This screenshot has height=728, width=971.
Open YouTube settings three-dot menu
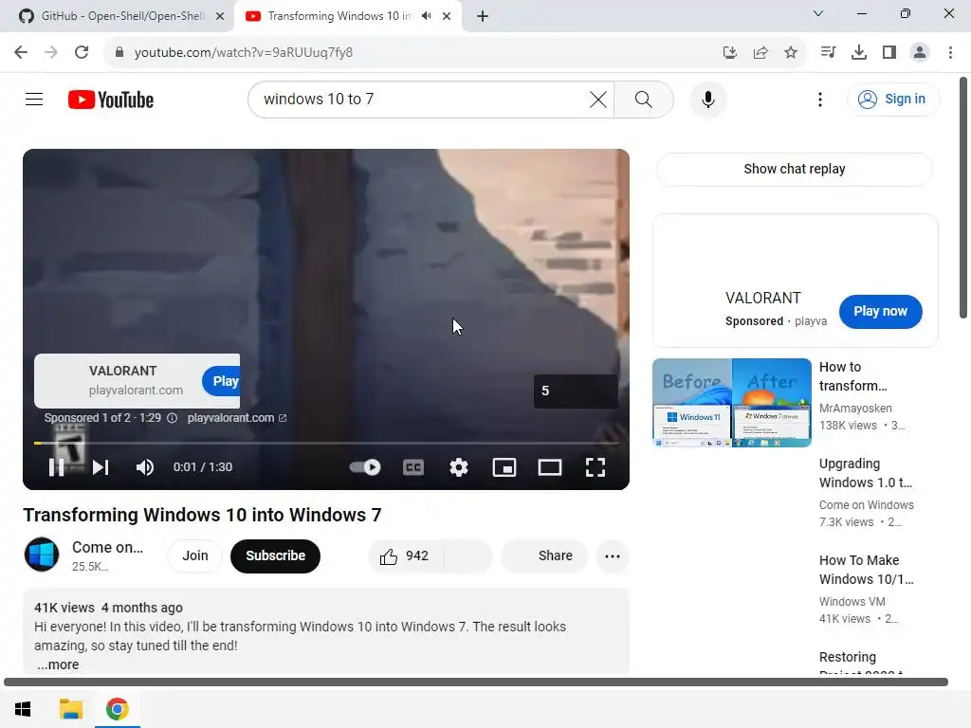[x=820, y=99]
